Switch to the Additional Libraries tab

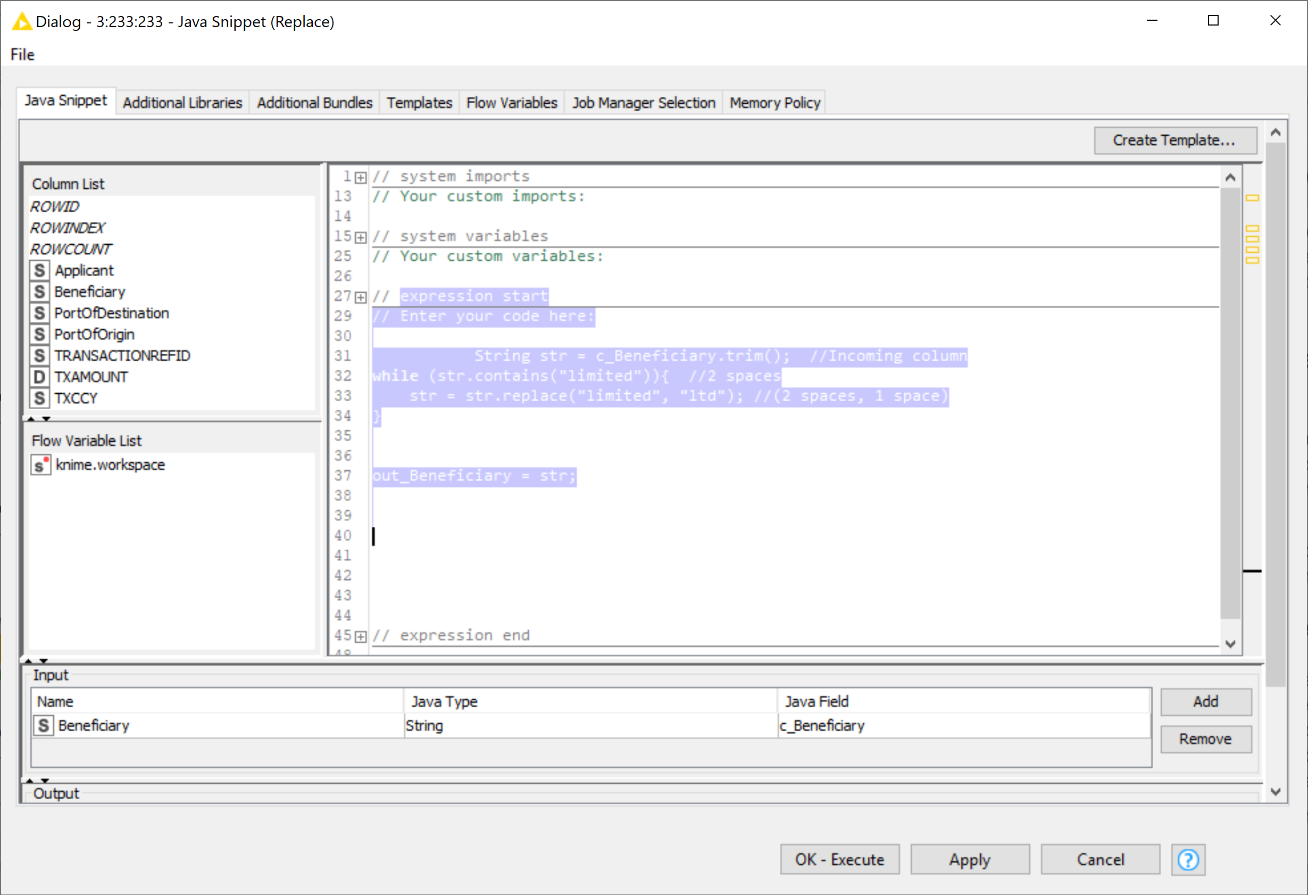182,103
